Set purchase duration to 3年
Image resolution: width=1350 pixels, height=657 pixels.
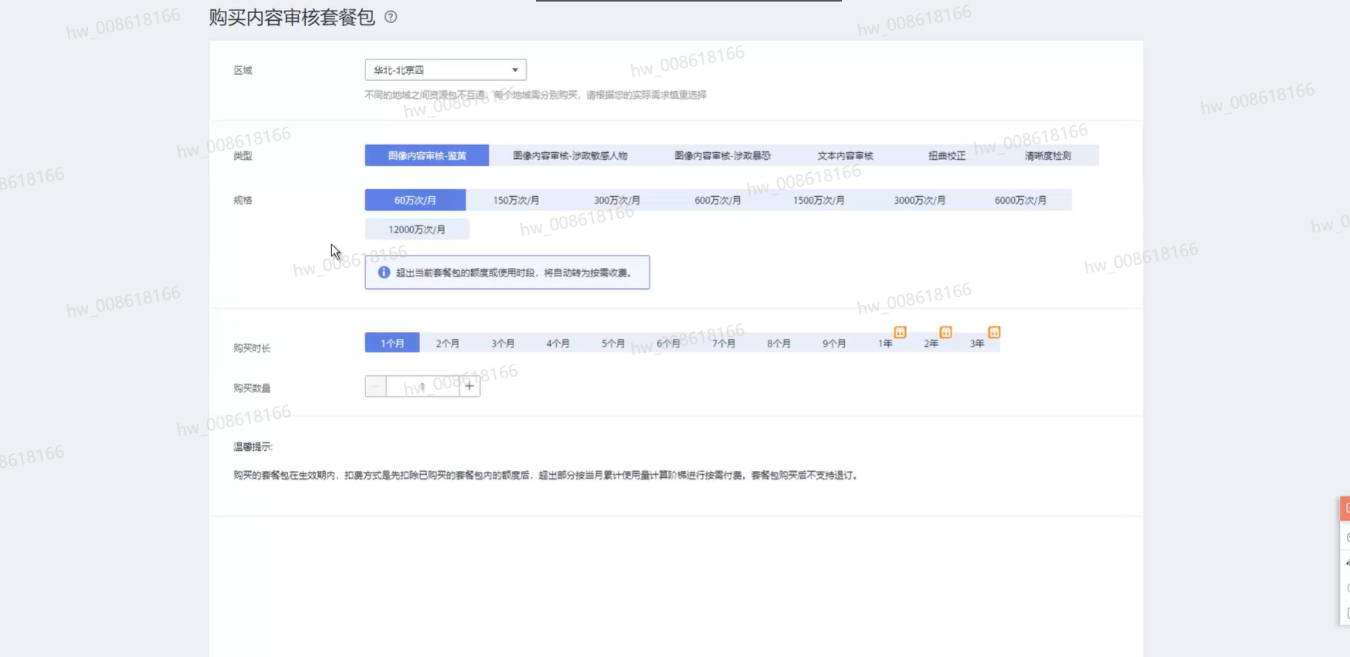(978, 343)
